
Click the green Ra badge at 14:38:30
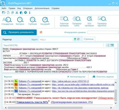click(16, 81)
